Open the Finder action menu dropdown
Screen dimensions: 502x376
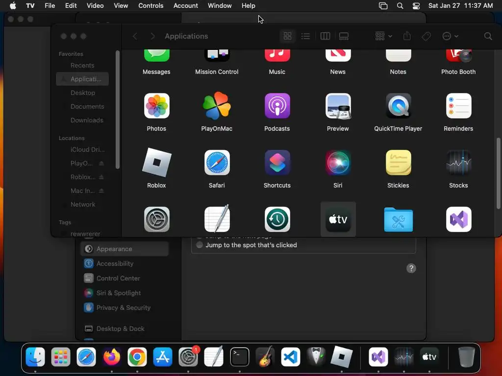(x=450, y=36)
